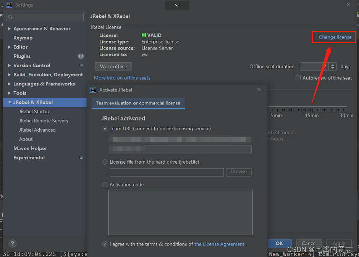The height and width of the screenshot is (257, 359).
Task: Collapse the JRebel & XRebel section
Action: pos(10,103)
